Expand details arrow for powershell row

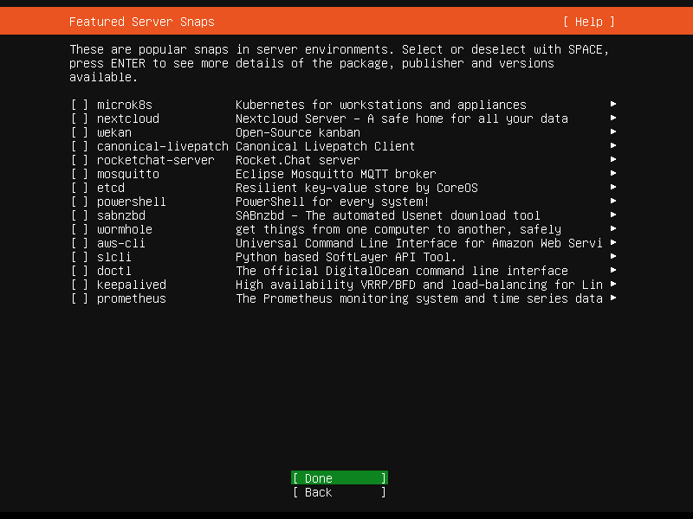[613, 201]
